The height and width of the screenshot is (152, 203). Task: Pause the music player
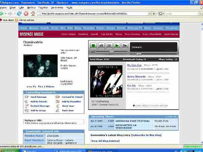[109, 46]
